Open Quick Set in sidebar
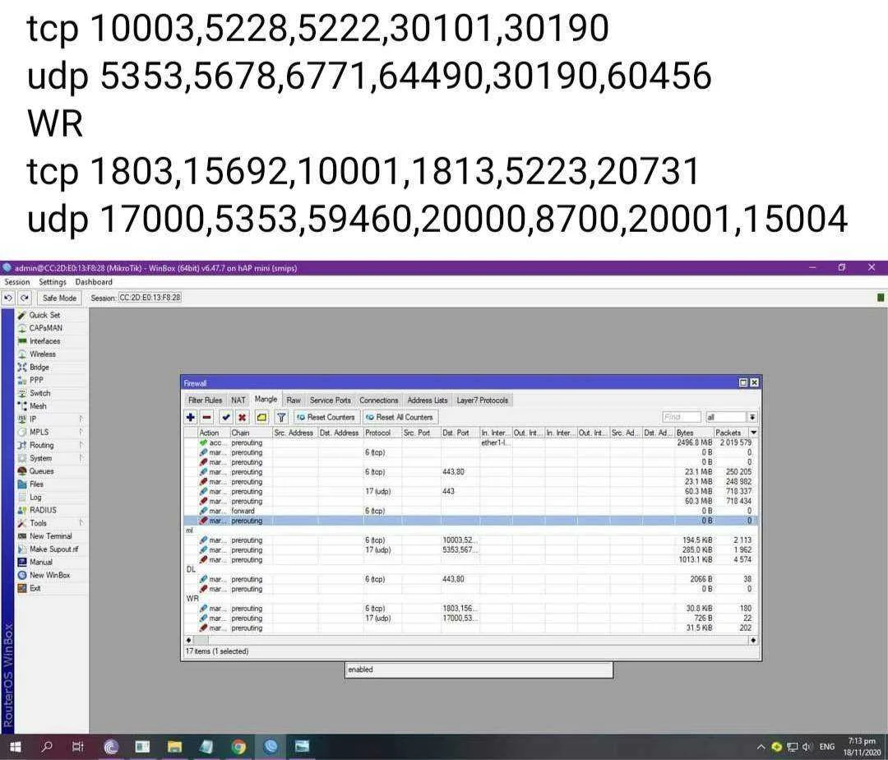This screenshot has height=760, width=888. [x=44, y=315]
